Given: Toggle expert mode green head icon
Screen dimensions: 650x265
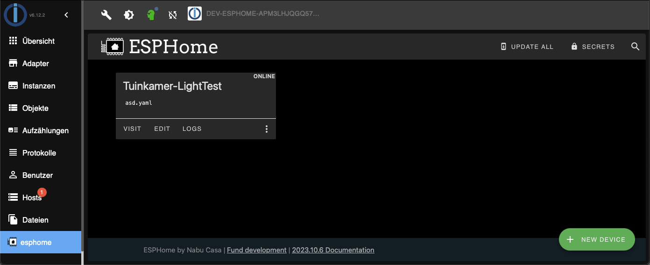Looking at the screenshot, I should tap(151, 15).
